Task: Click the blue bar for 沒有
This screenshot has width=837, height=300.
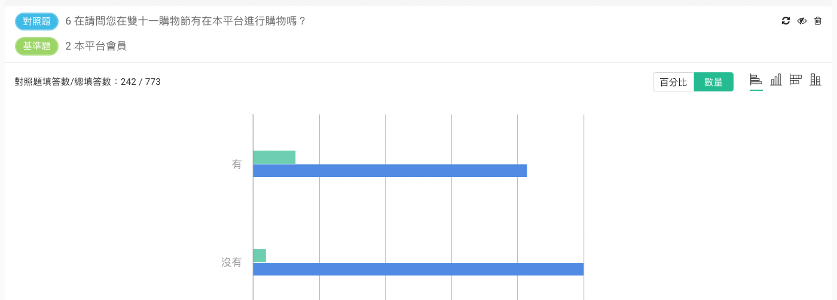Action: [x=418, y=269]
